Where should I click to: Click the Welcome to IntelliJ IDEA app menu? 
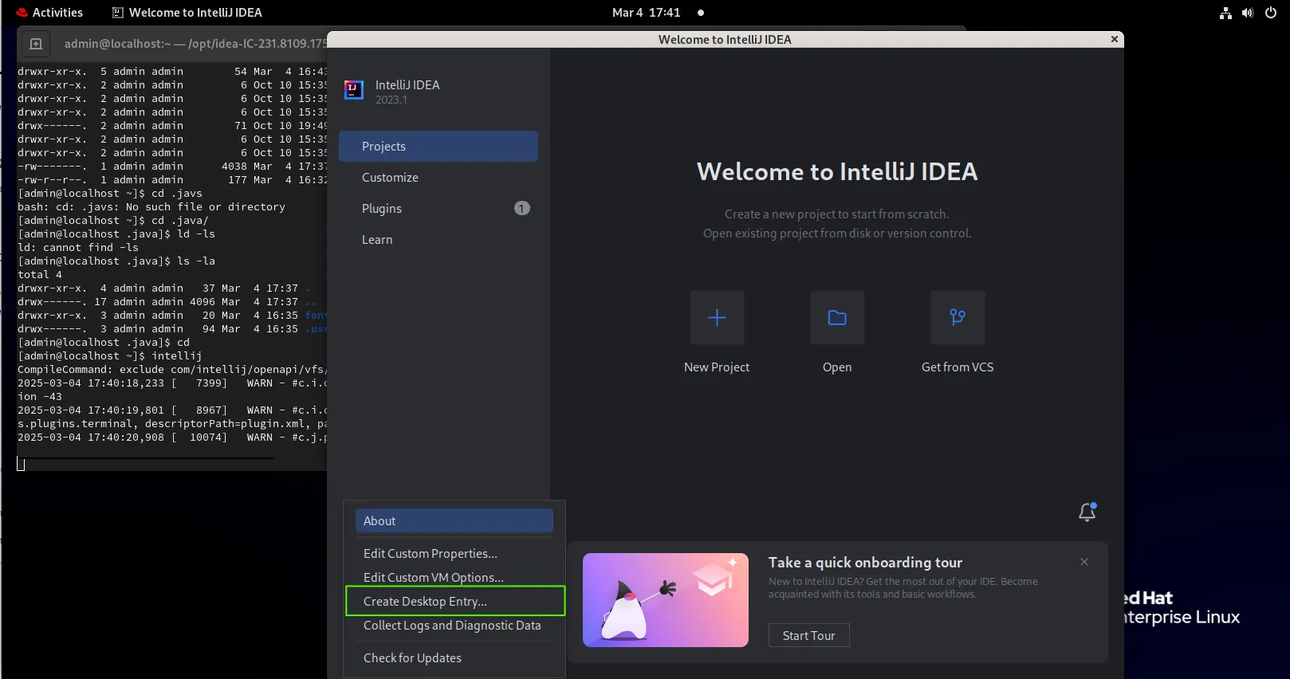point(187,13)
